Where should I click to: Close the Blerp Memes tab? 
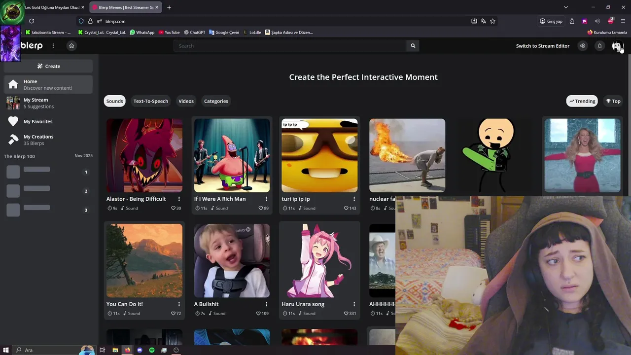click(x=157, y=7)
